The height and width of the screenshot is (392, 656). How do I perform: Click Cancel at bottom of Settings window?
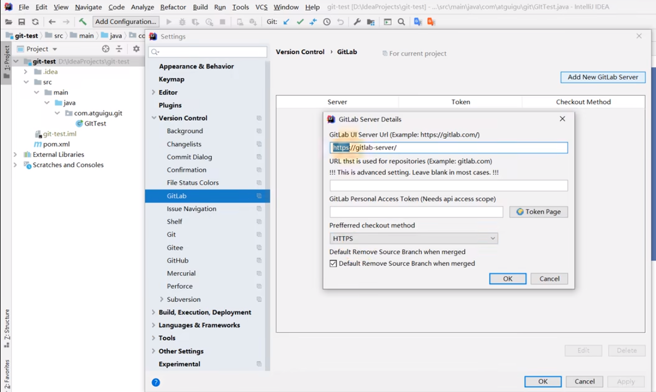[x=584, y=381]
